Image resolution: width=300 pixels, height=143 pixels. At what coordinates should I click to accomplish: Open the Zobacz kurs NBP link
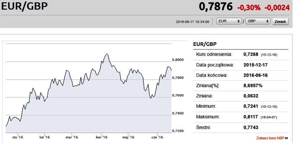pyautogui.click(x=270, y=138)
